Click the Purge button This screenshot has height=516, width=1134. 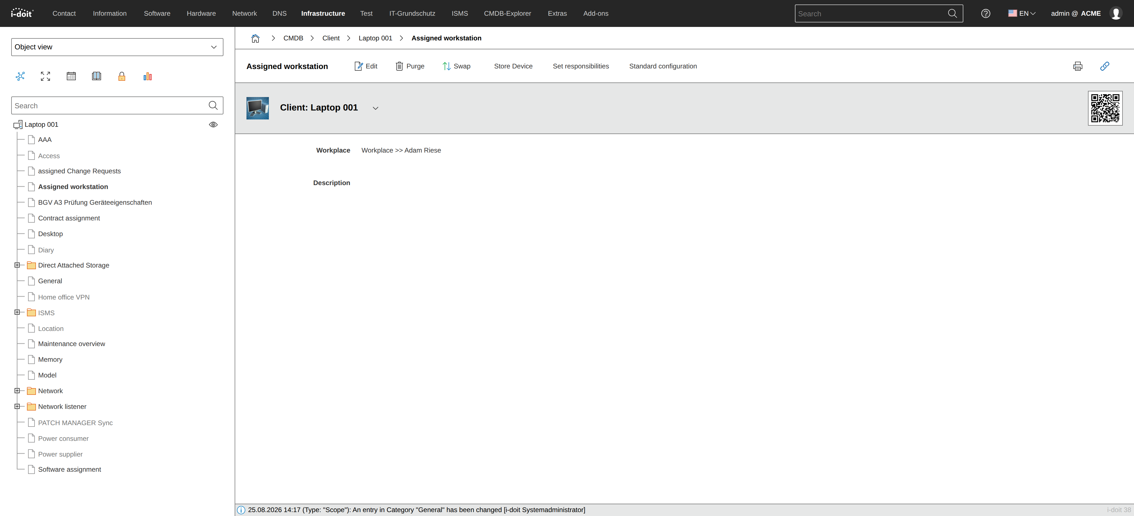tap(410, 66)
